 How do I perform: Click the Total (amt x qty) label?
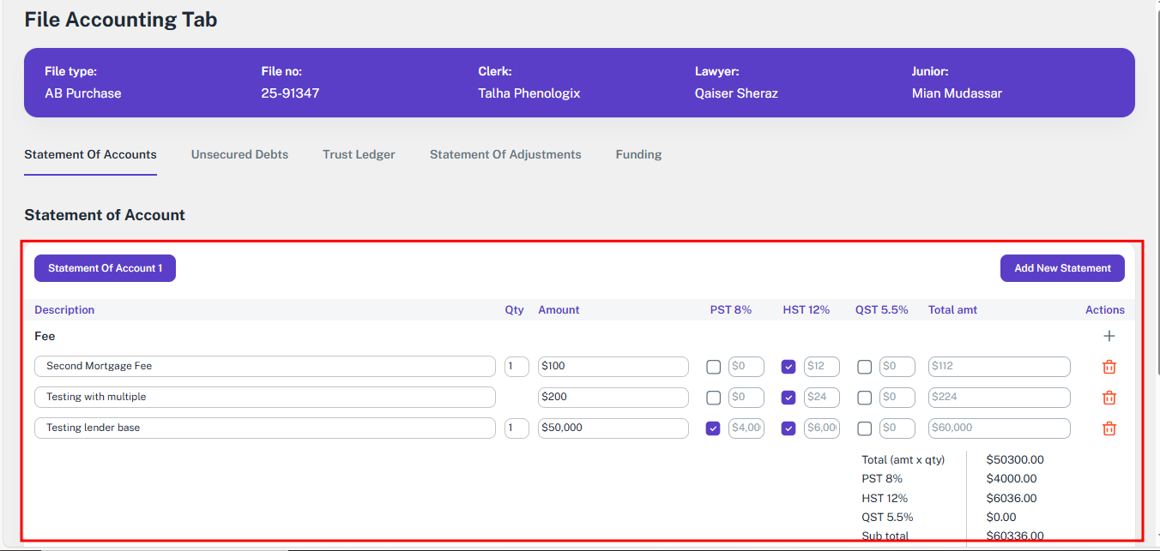(903, 460)
